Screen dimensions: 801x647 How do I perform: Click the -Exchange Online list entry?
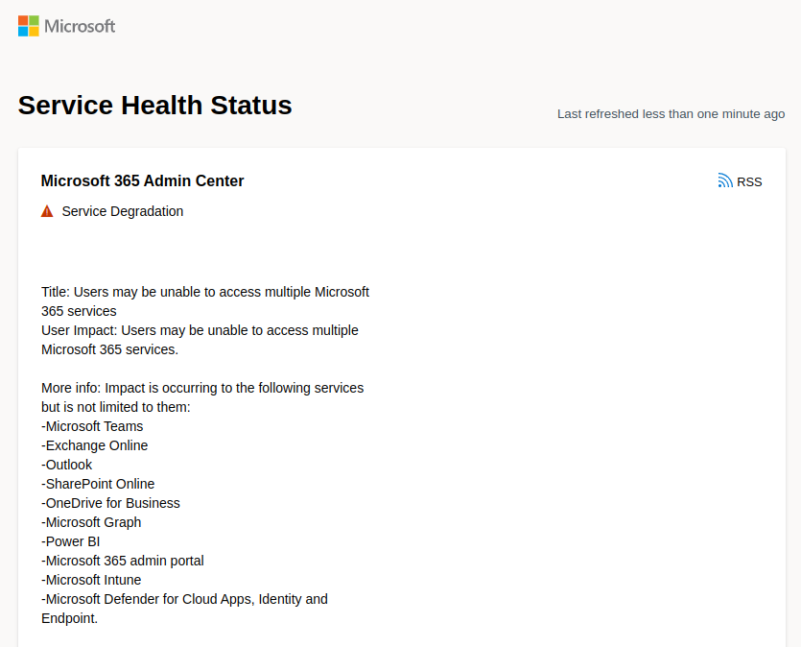click(x=95, y=445)
